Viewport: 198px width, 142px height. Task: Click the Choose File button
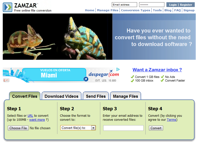[x=18, y=128]
